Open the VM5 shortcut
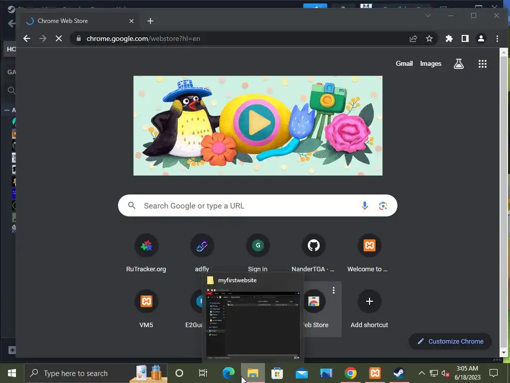This screenshot has height=383, width=510. (x=146, y=309)
